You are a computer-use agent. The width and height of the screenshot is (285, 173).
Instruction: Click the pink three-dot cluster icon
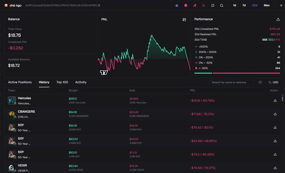pyautogui.click(x=195, y=6)
